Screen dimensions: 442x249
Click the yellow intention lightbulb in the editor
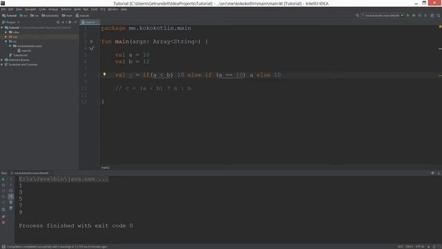coord(104,75)
